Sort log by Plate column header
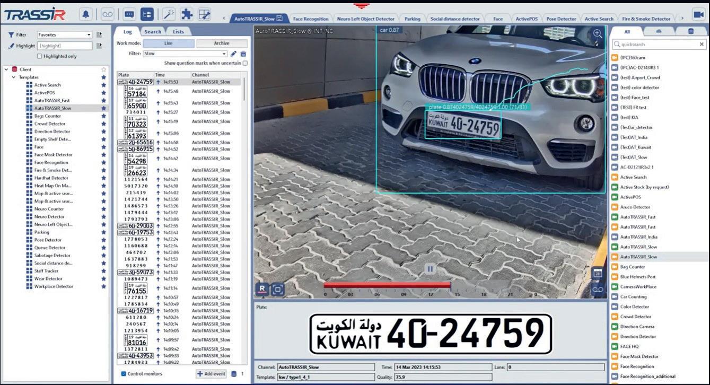The height and width of the screenshot is (385, 710). 135,75
